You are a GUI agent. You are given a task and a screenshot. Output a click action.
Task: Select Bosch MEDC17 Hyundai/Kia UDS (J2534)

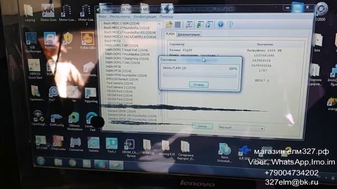coord(130,33)
